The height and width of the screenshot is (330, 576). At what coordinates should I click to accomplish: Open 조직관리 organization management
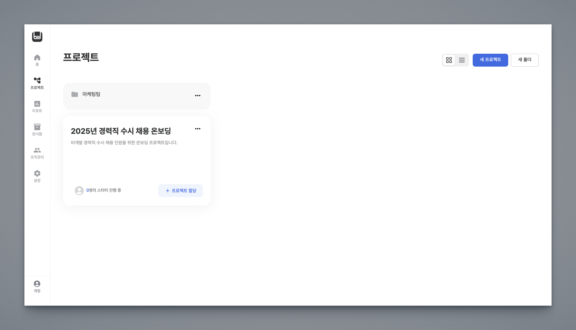click(37, 153)
